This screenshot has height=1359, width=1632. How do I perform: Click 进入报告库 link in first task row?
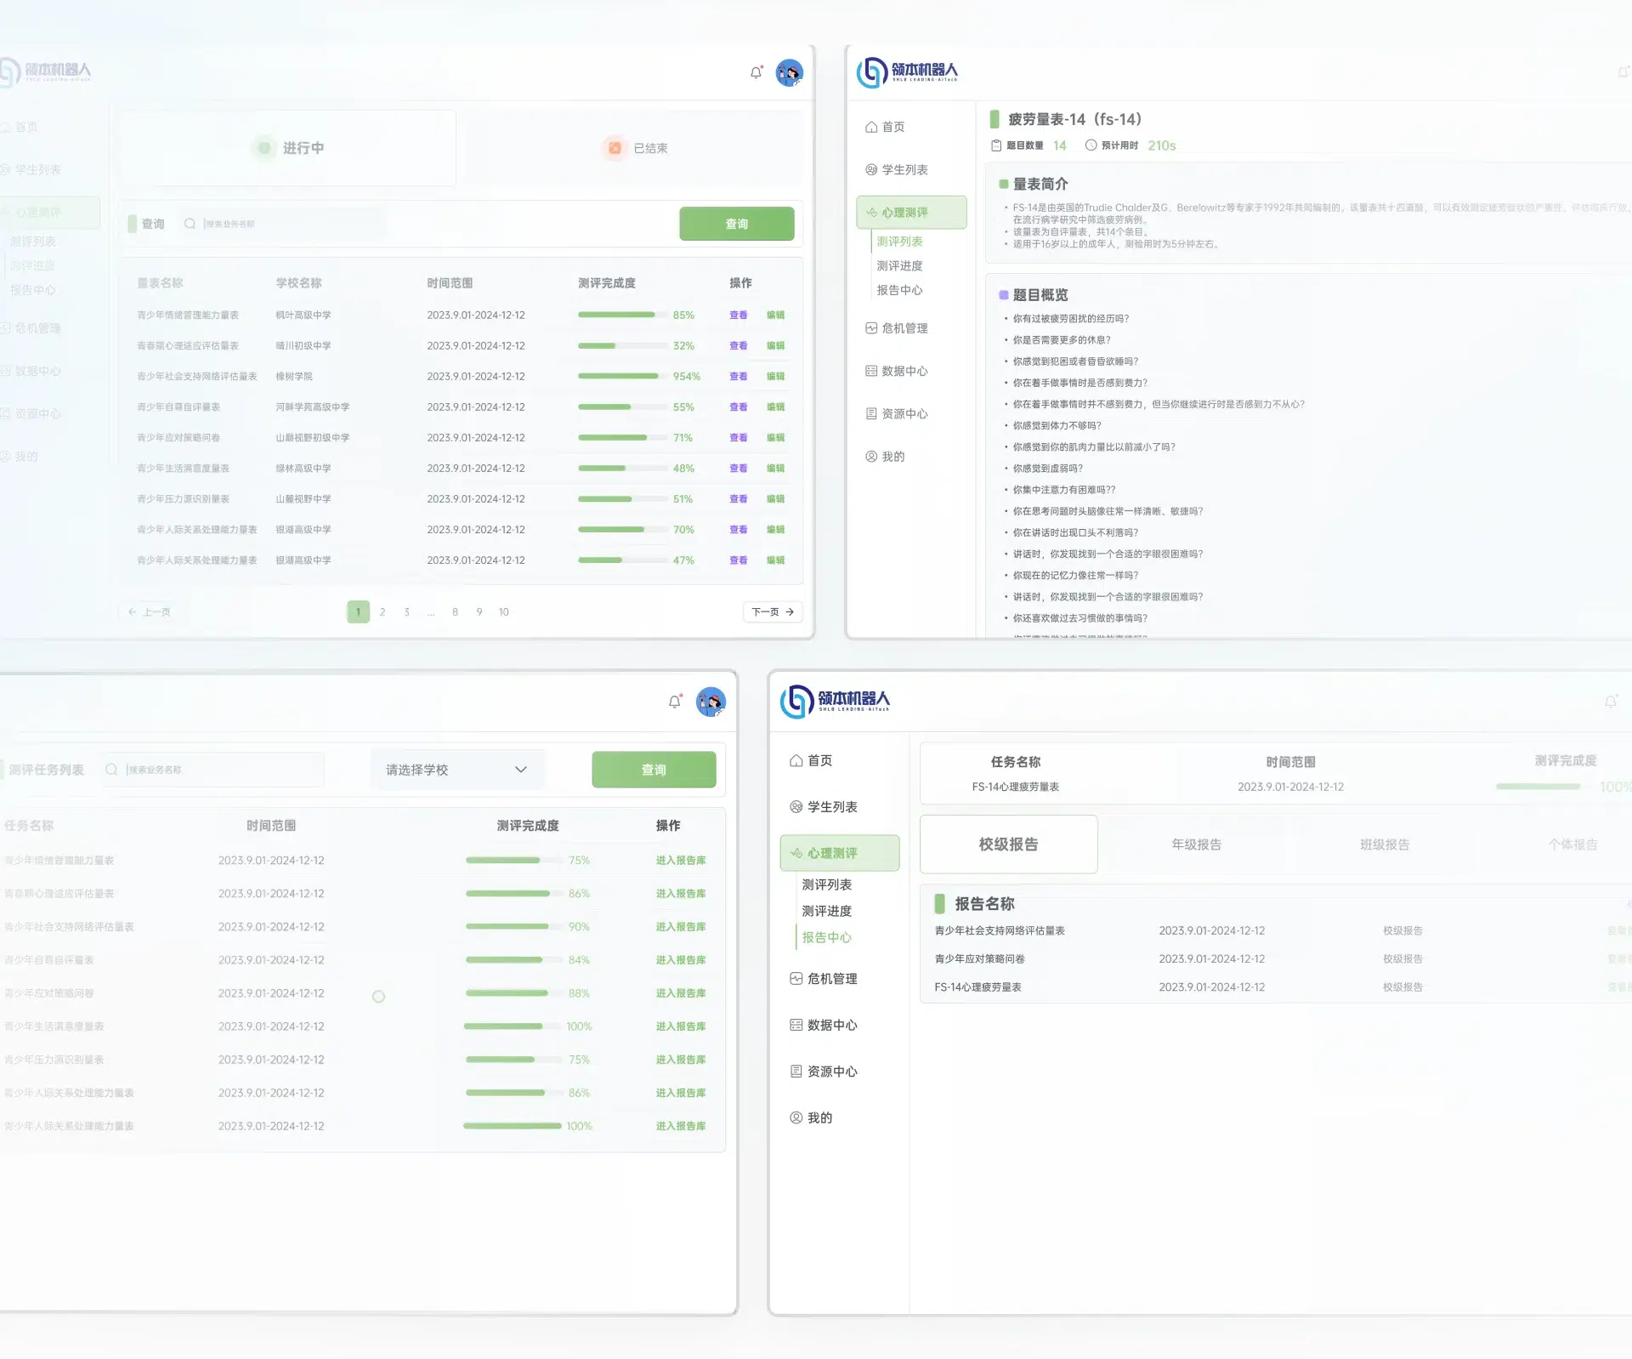(680, 861)
